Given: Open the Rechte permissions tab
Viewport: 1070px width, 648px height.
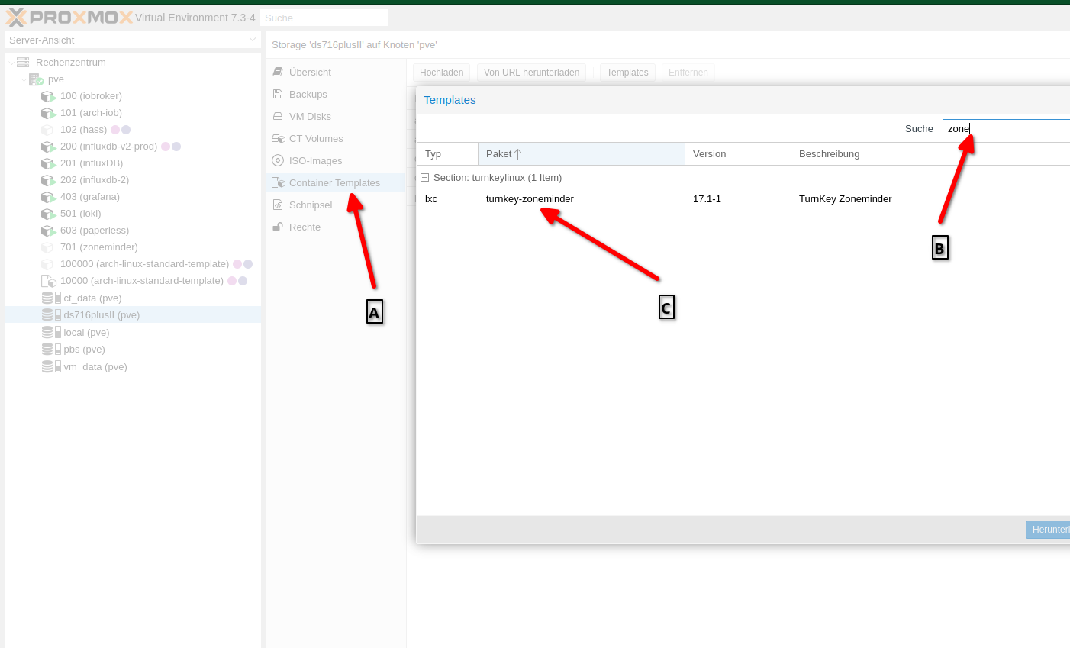Looking at the screenshot, I should tap(336, 227).
